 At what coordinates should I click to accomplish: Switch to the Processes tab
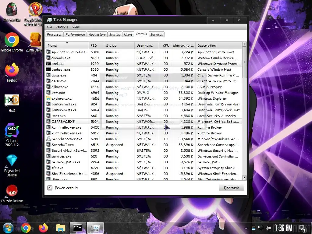point(54,34)
